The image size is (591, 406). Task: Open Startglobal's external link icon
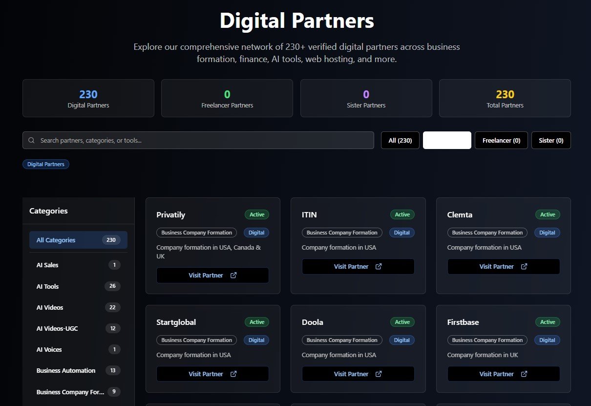[233, 374]
